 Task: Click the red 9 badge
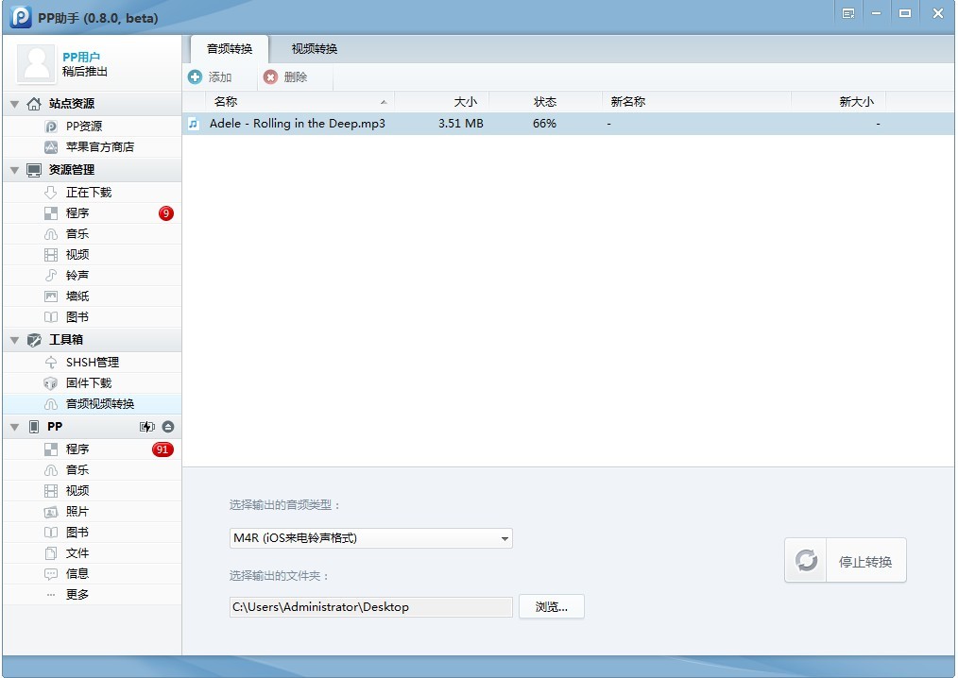pos(165,213)
